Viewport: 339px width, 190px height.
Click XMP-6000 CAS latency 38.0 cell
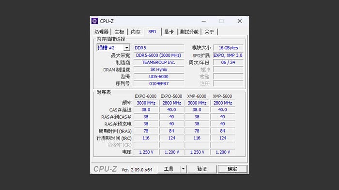197,110
